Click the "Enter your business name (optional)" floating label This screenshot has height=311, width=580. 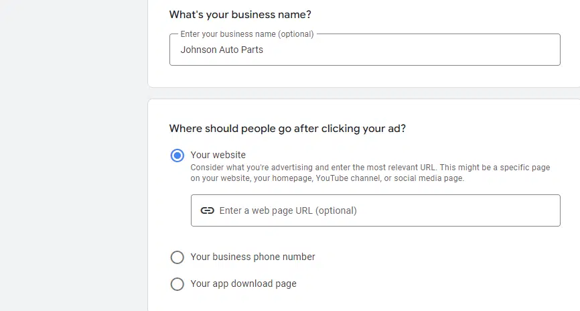[246, 34]
